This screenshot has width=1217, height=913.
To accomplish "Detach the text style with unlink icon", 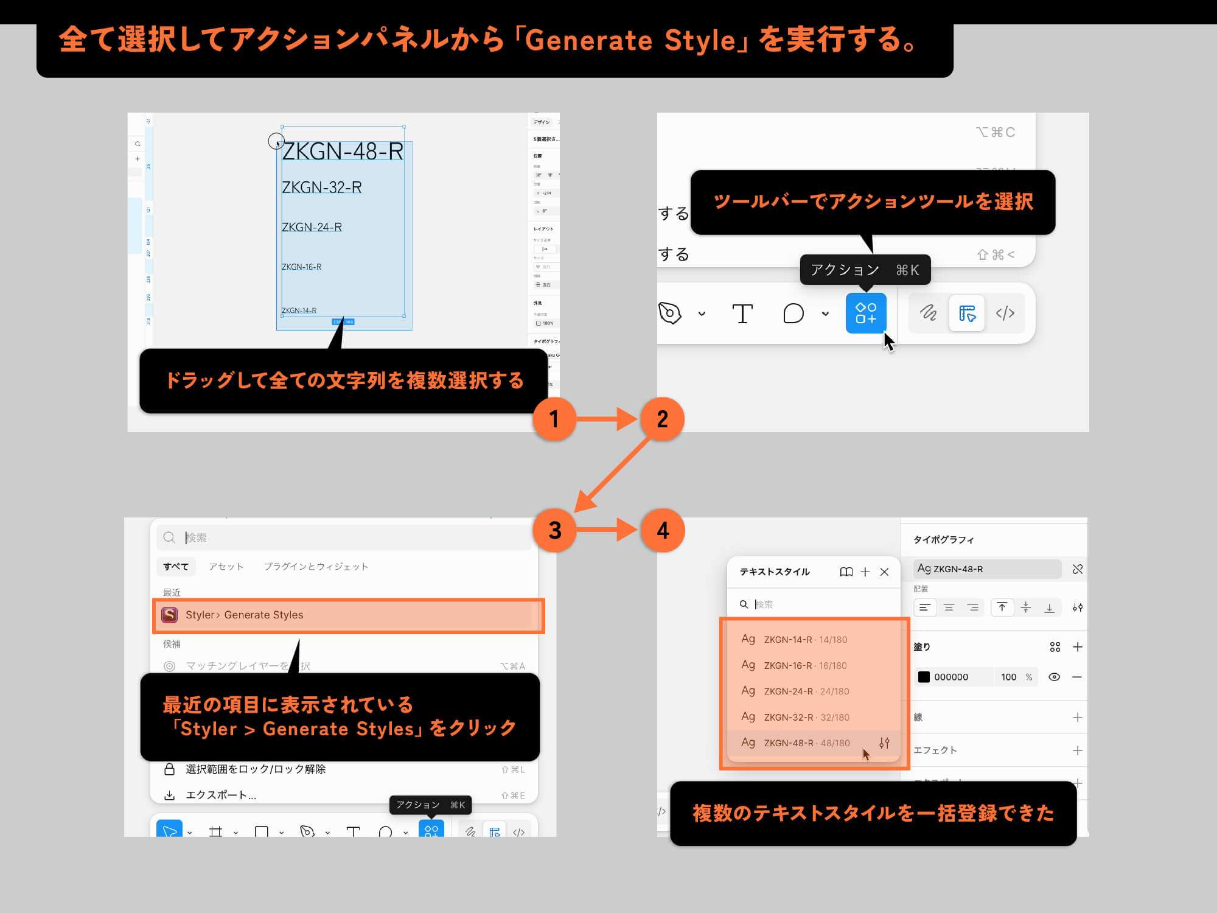I will pos(1078,569).
